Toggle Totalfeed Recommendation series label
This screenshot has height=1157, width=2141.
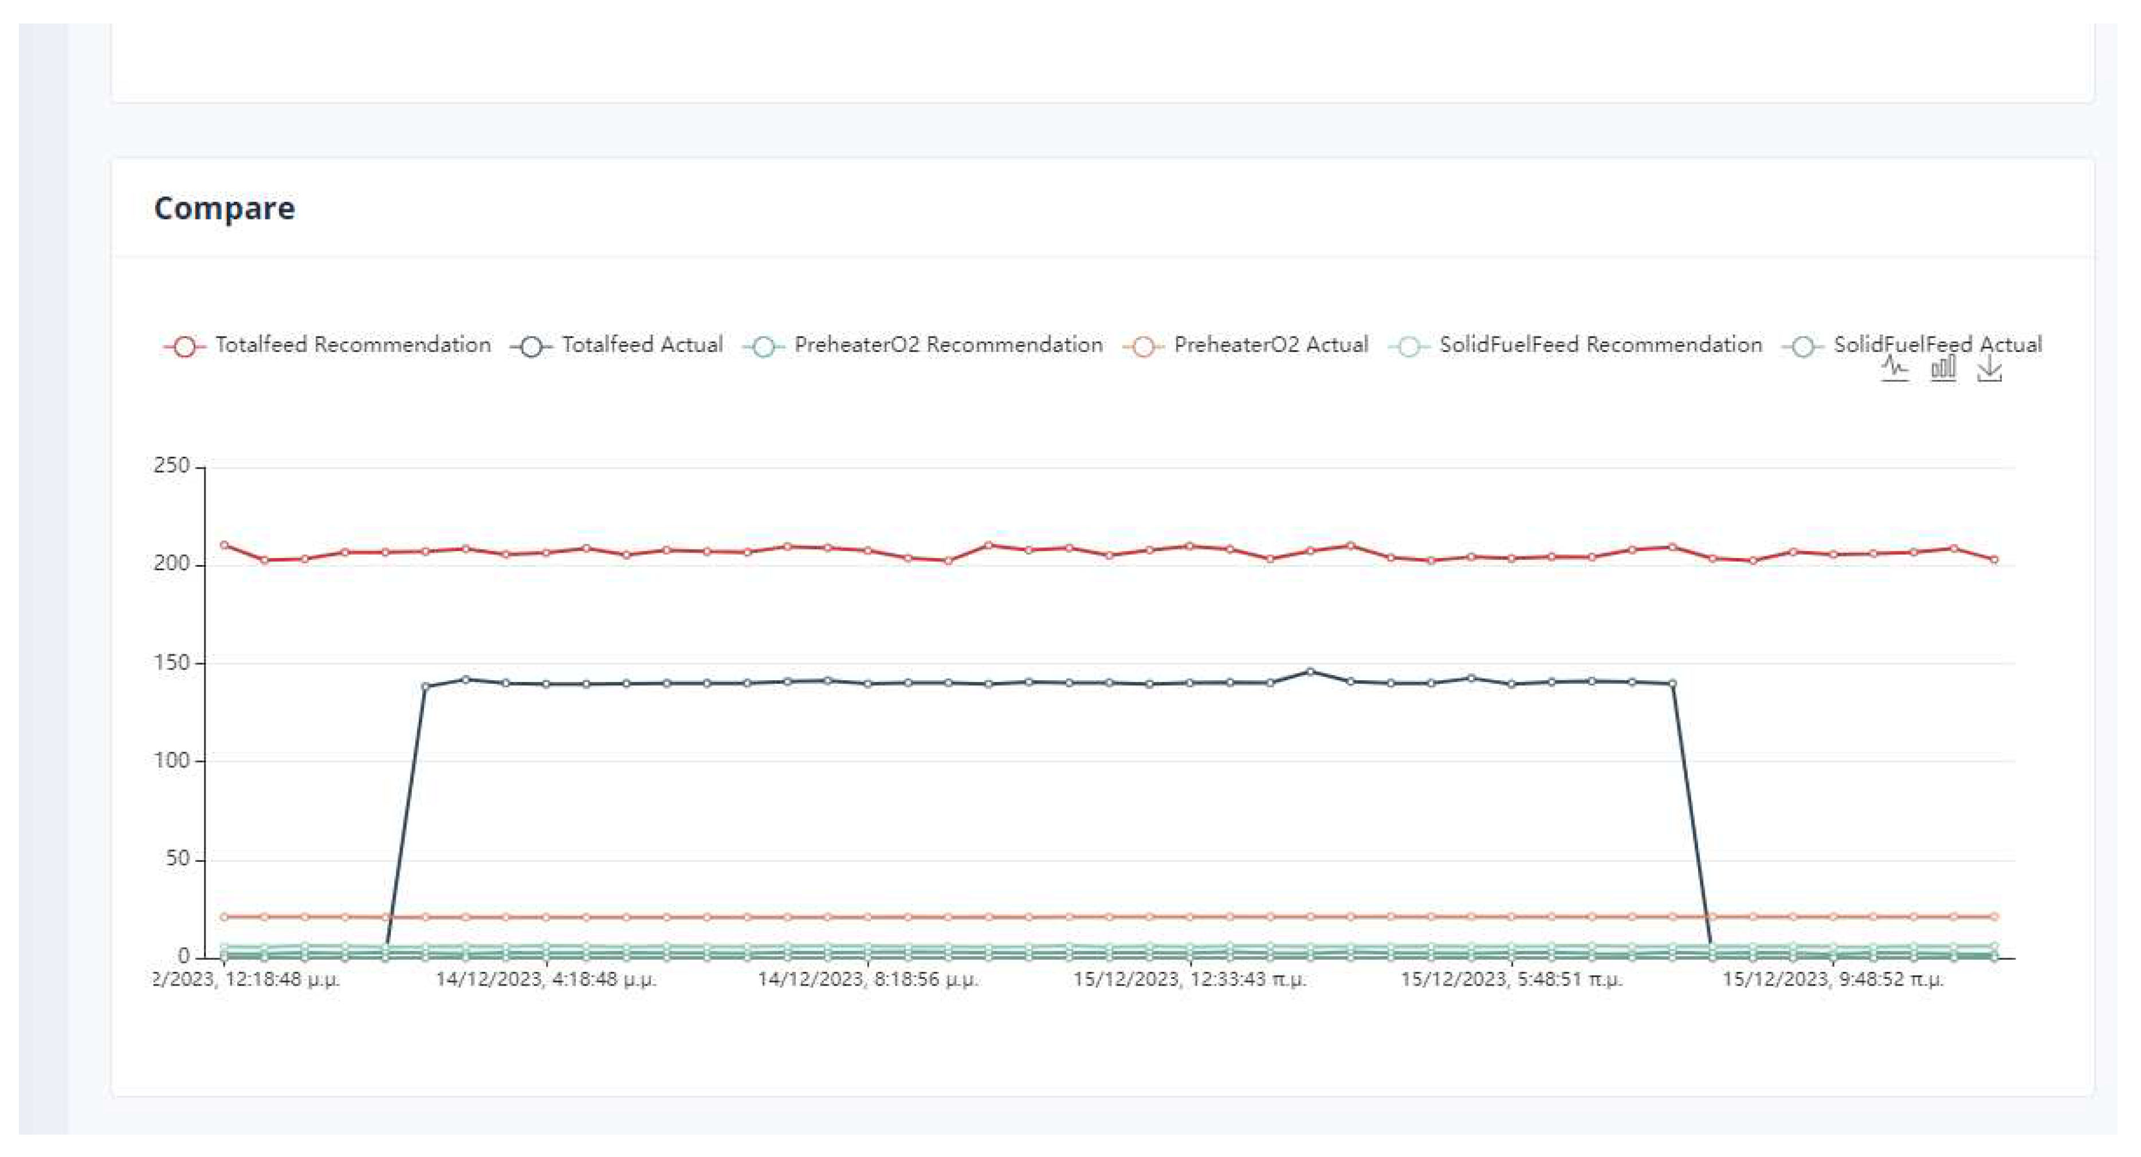pos(352,345)
